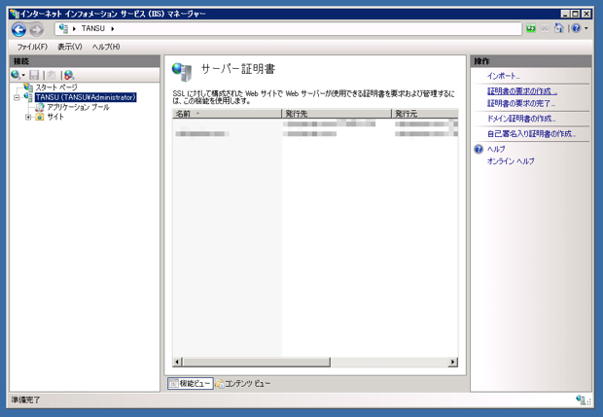Click the 証明書の要求の作成... link
Image resolution: width=603 pixels, height=417 pixels.
[x=522, y=91]
